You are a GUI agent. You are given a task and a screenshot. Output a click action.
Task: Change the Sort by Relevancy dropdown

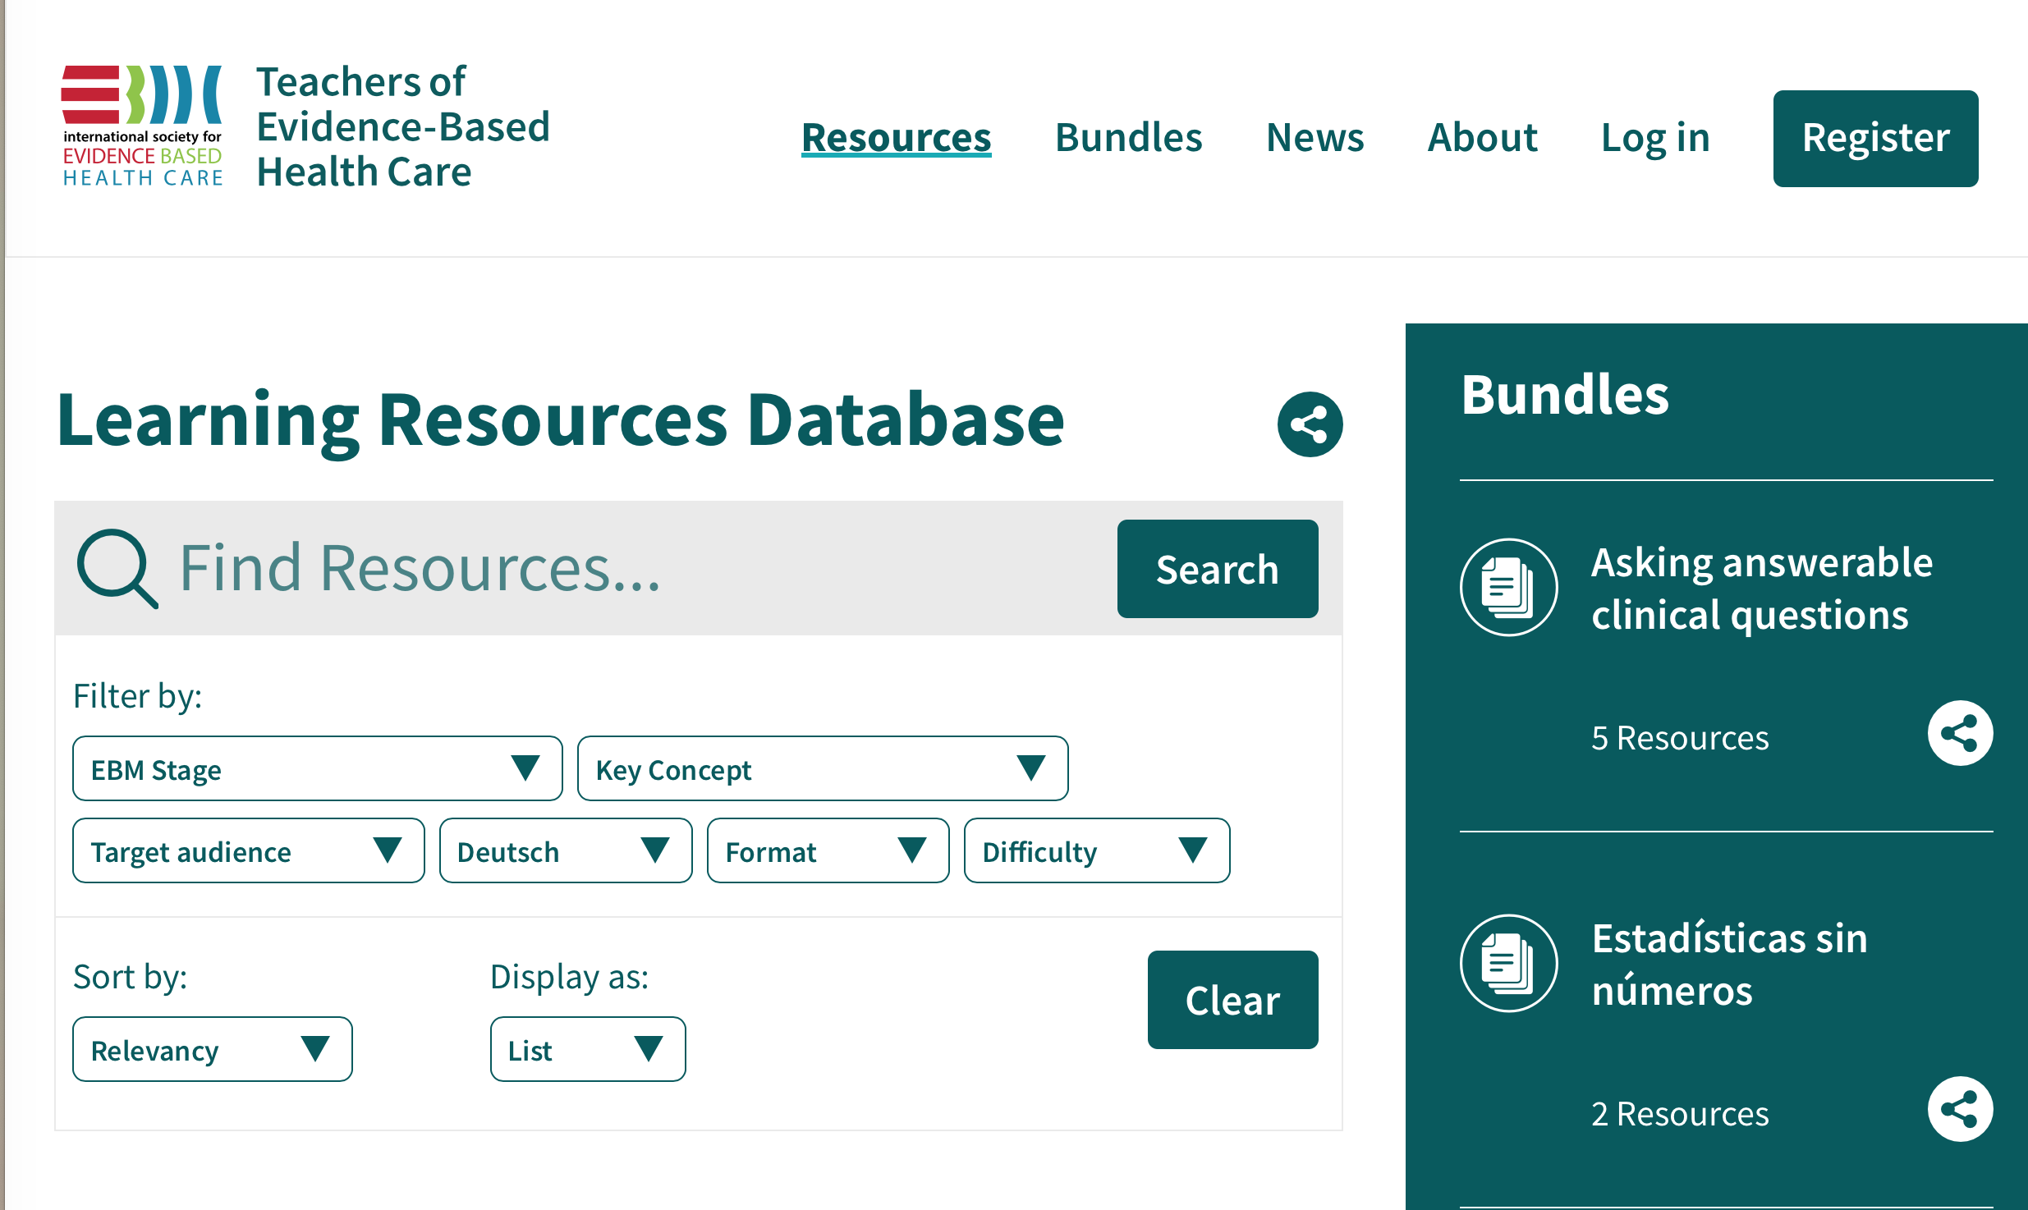pos(212,1048)
